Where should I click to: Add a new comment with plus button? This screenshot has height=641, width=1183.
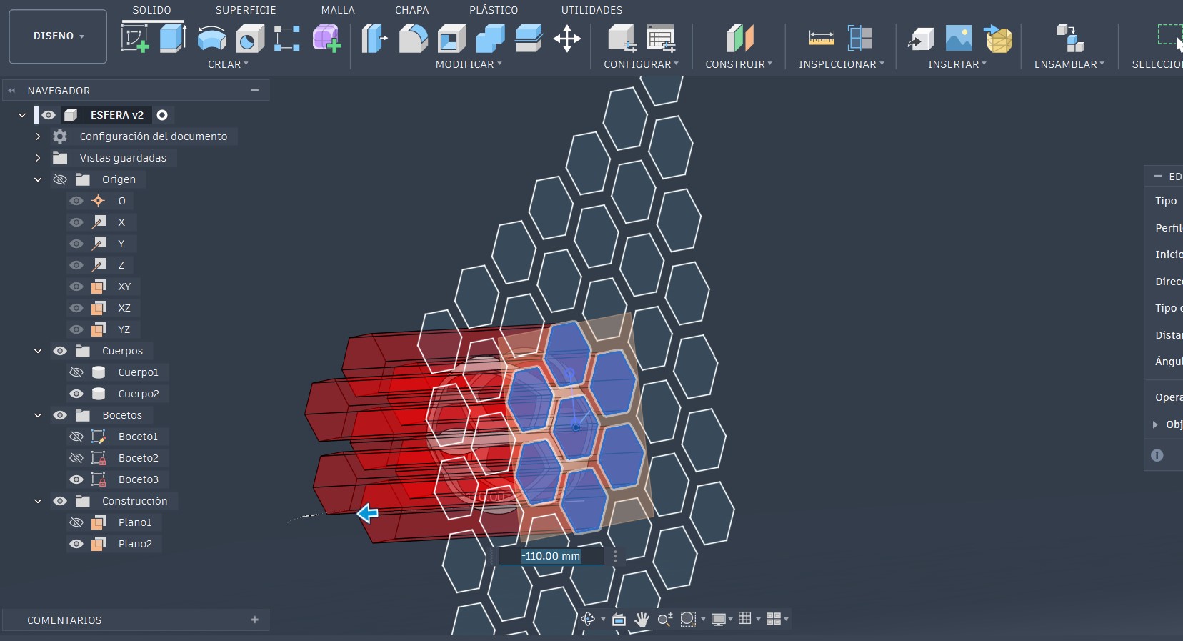coord(255,620)
